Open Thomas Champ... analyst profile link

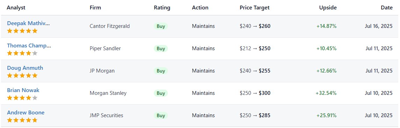coord(29,46)
